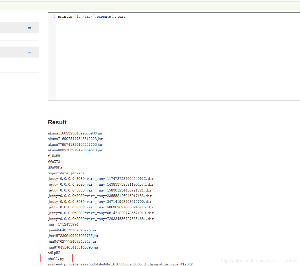Collapse the lower sidebar pane with minus icon
This screenshot has height=266, width=300.
pos(29,52)
